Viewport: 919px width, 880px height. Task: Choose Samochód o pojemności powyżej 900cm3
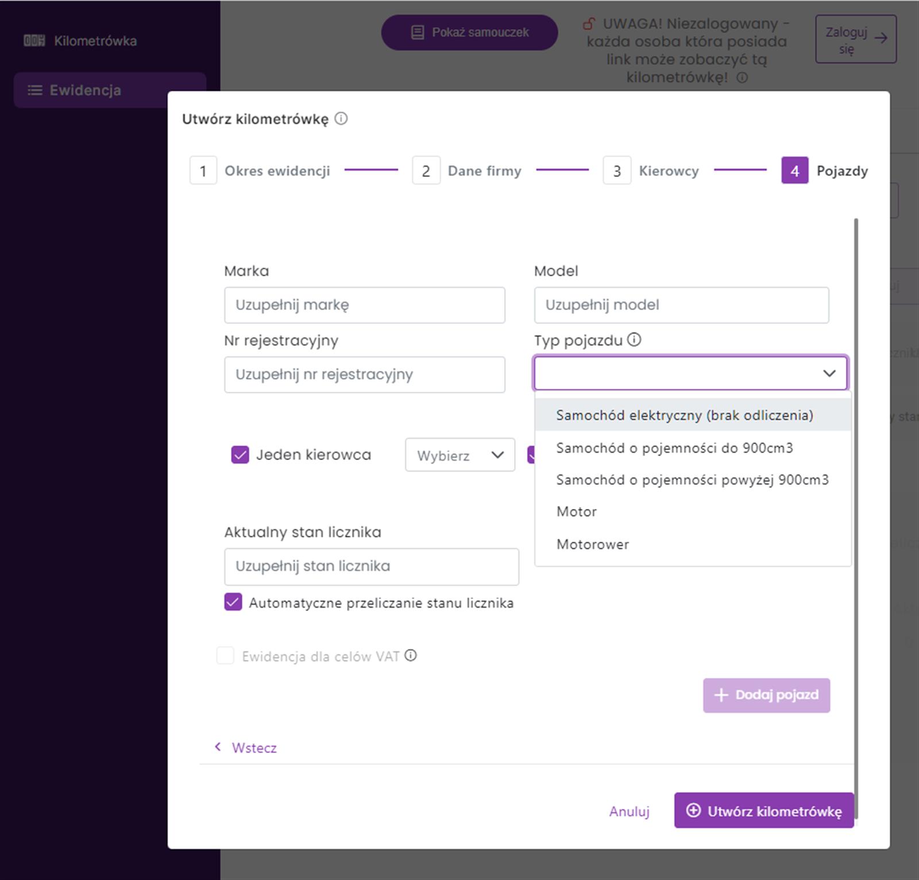click(x=692, y=480)
